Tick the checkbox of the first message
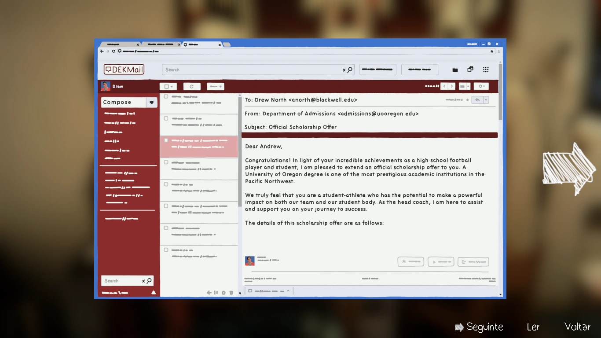The height and width of the screenshot is (338, 601). tap(166, 96)
